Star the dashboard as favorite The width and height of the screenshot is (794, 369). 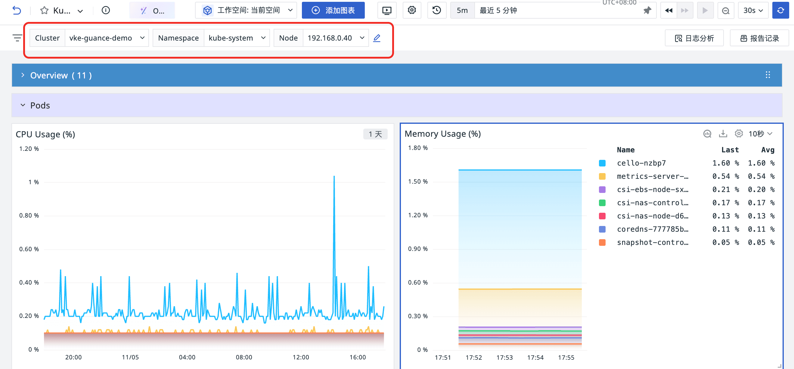point(44,11)
